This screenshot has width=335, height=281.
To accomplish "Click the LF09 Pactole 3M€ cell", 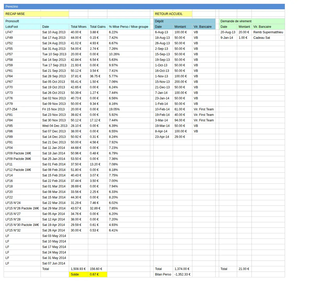I will click(22, 159).
